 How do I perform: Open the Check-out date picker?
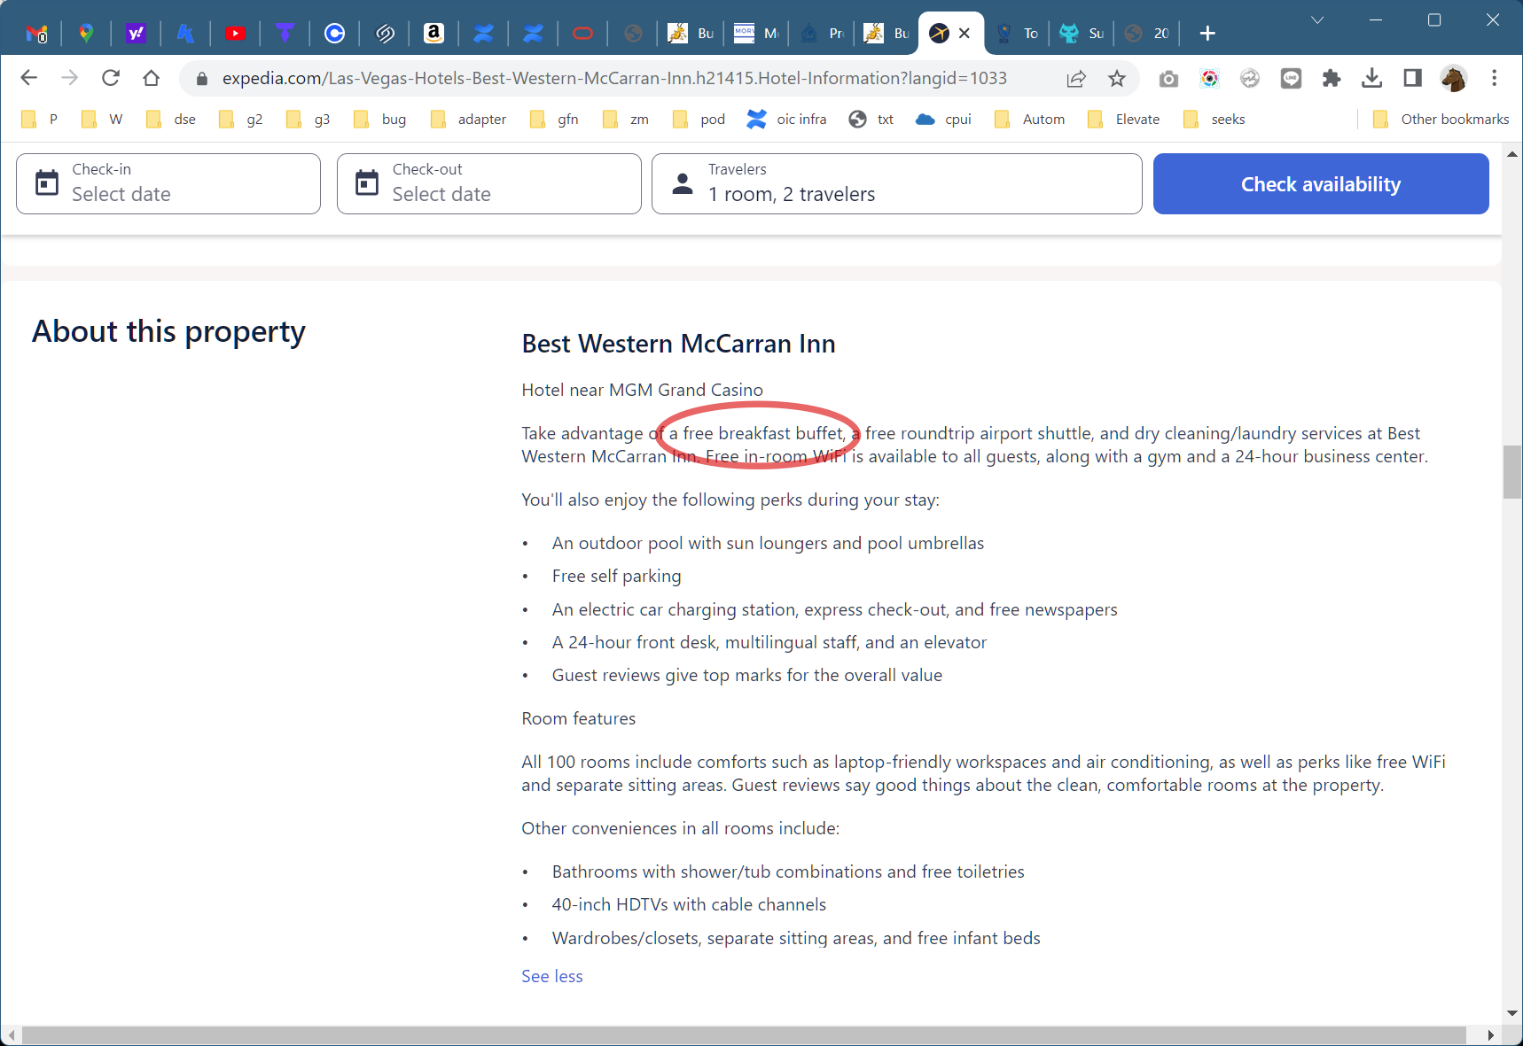[x=488, y=184]
